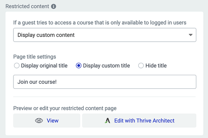Click the Restricted content section heading
This screenshot has width=208, height=138.
pyautogui.click(x=27, y=6)
